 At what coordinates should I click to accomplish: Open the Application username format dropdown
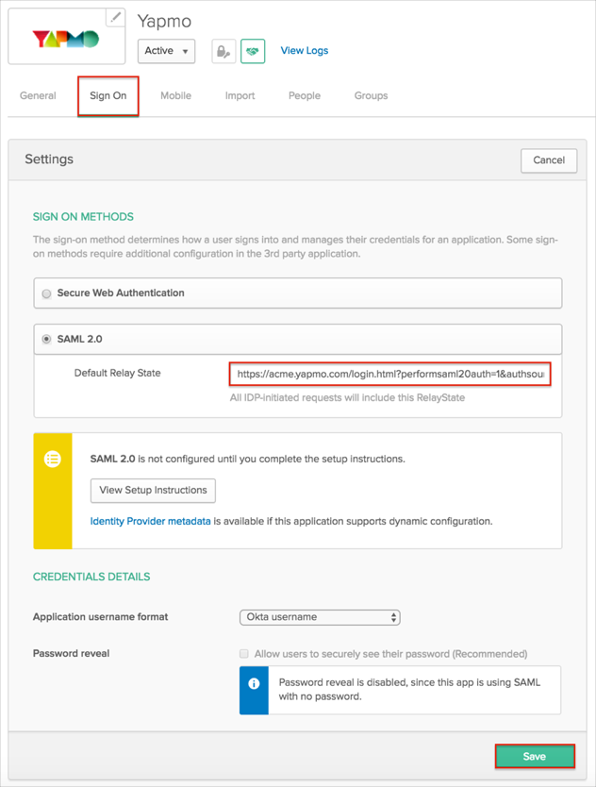point(320,617)
